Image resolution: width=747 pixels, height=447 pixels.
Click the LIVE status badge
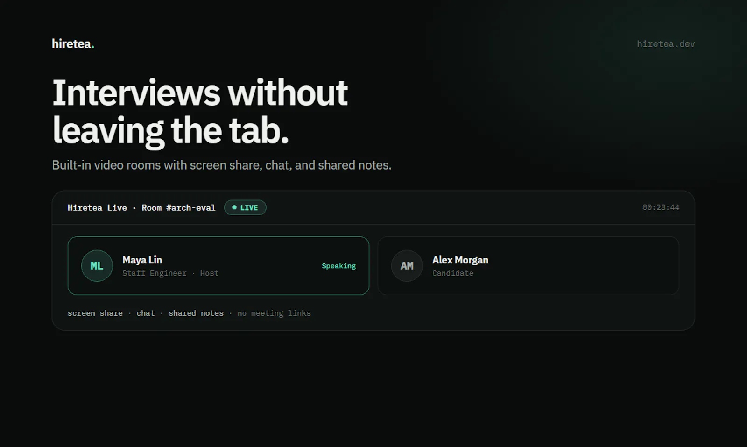[245, 207]
